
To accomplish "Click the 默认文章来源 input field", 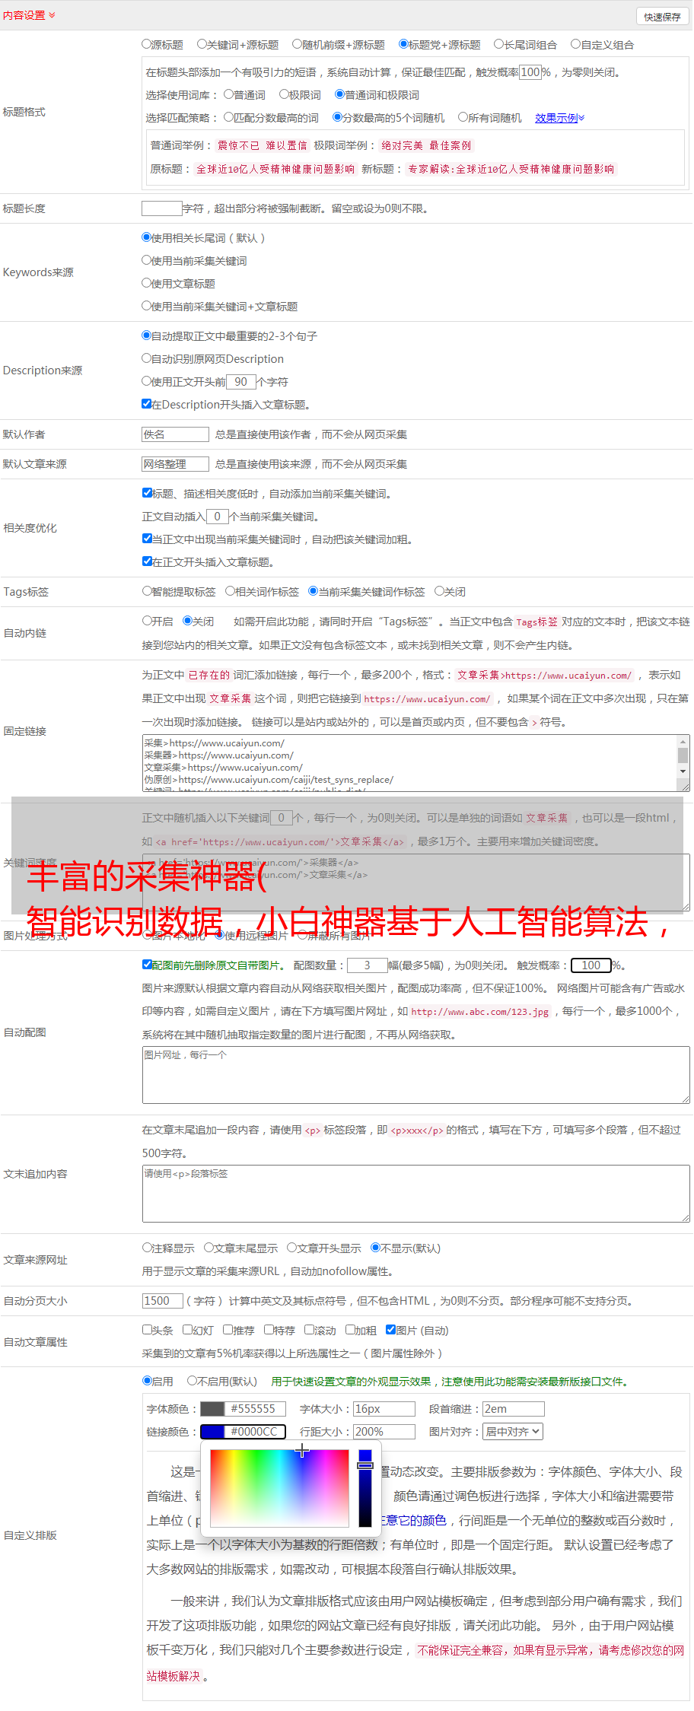I will click(x=175, y=464).
